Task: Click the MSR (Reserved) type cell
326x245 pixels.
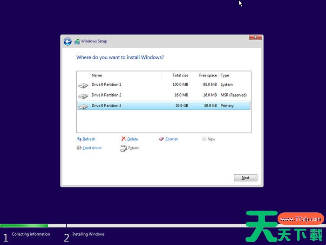Action: (233, 95)
